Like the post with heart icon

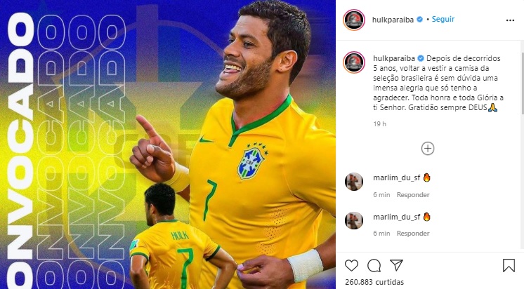(351, 266)
